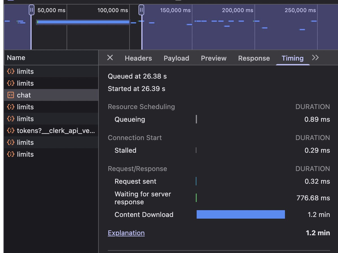338x253 pixels.
Task: Switch to the Preview tab
Action: pos(214,58)
